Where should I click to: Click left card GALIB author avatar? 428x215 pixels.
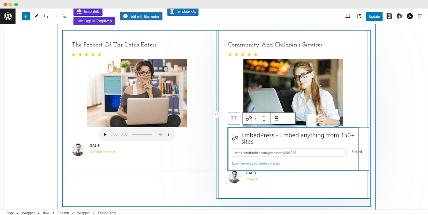(78, 150)
